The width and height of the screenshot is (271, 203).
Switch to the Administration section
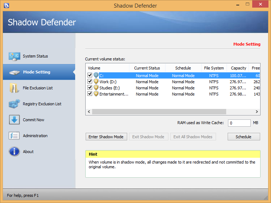point(39,136)
